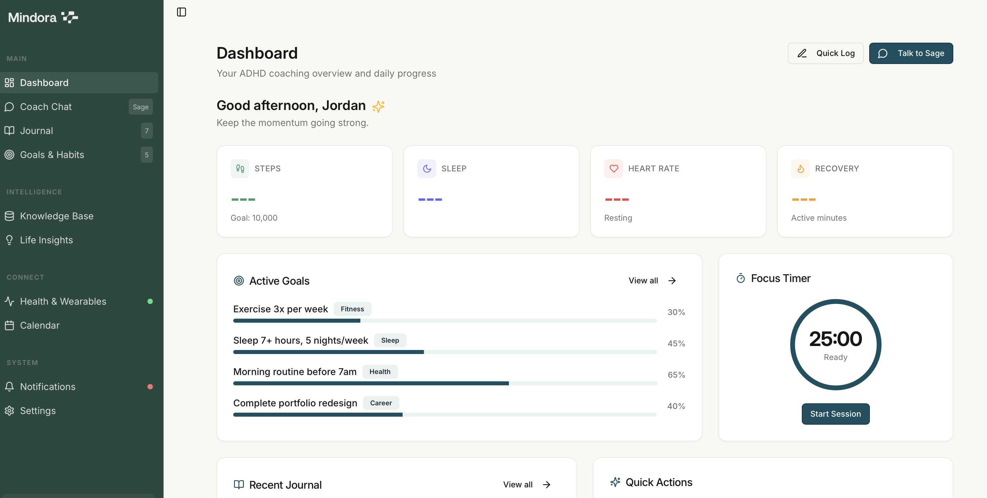Open the Knowledge Base page

56,216
